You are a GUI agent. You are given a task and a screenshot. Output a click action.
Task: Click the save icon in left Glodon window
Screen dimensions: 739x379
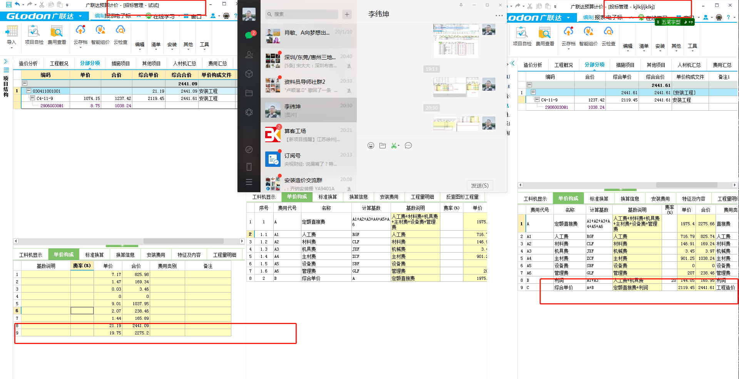pos(9,5)
